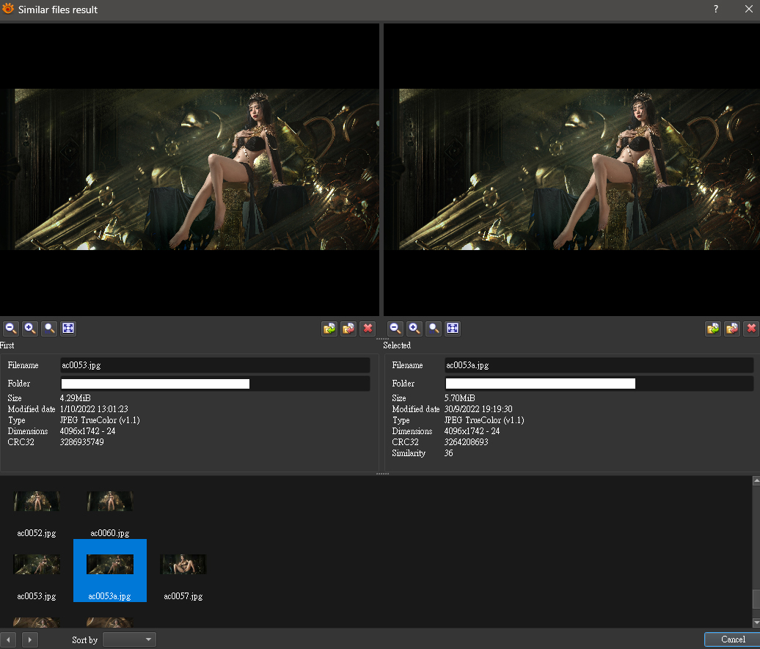
Task: Delete the First file with red X
Action: click(x=368, y=329)
